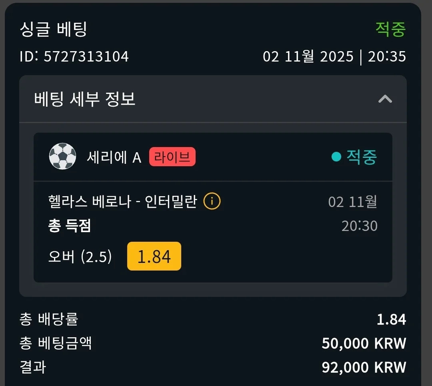Collapse the 베팅 세부 정보 section chevron
432x386 pixels.
(385, 99)
